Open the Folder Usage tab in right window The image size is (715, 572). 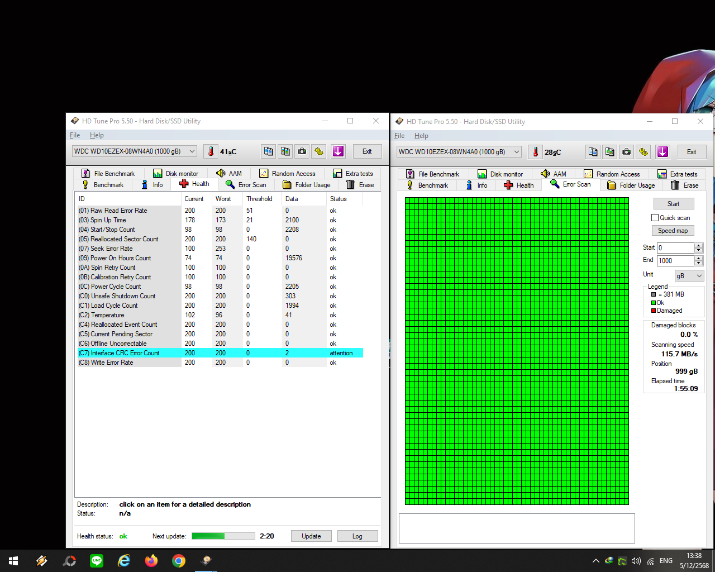[631, 185]
